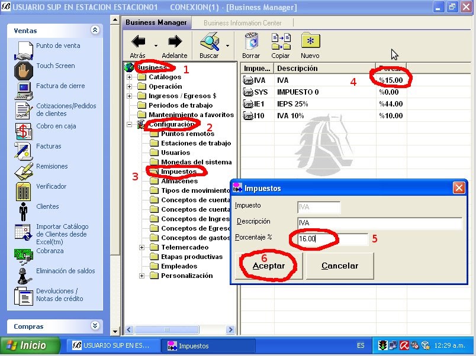Click the ES language indicator
The width and height of the screenshot is (476, 356).
pyautogui.click(x=361, y=345)
